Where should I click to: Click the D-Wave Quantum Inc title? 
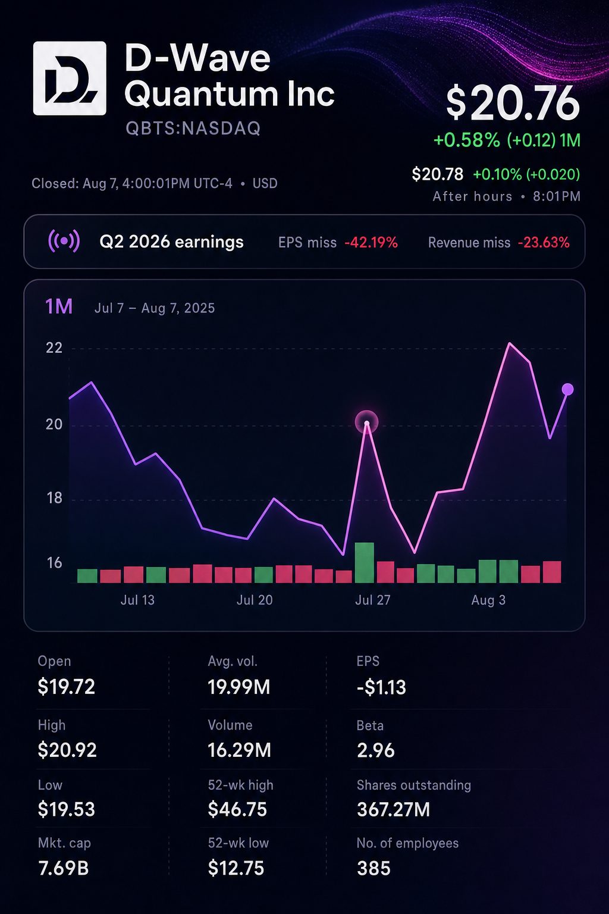[x=230, y=76]
